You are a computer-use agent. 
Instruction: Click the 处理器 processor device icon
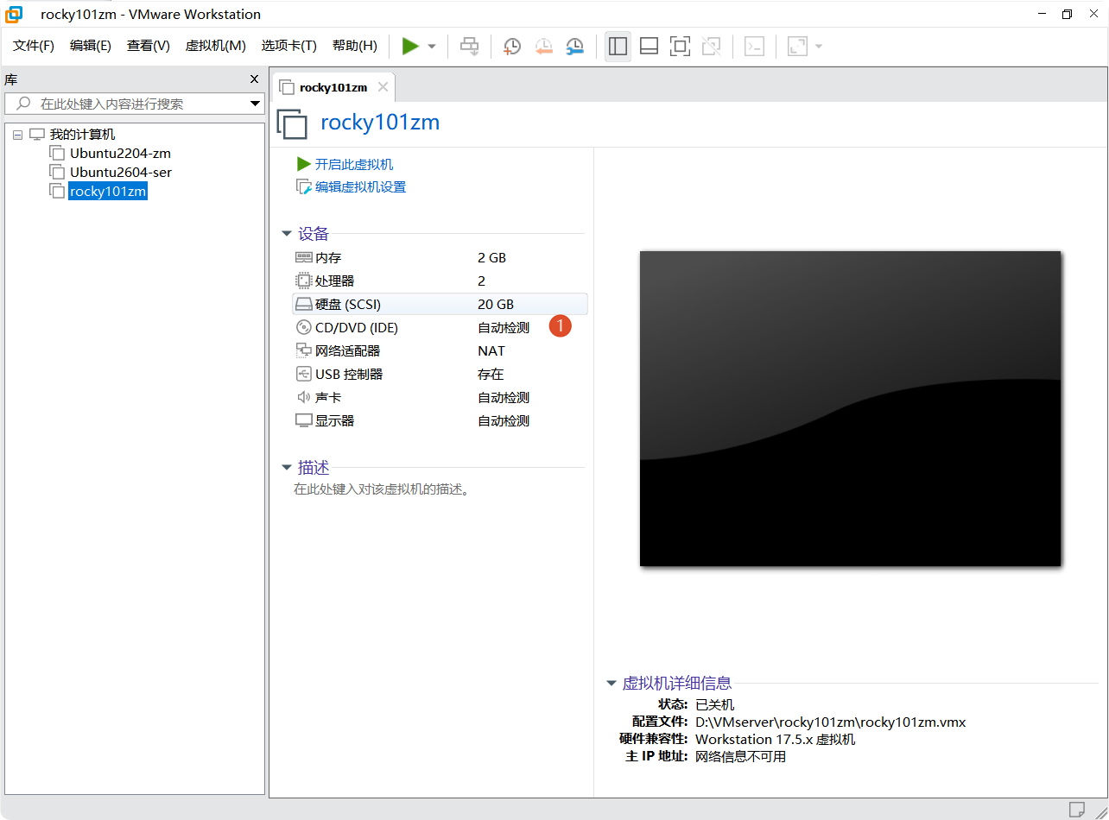click(303, 281)
